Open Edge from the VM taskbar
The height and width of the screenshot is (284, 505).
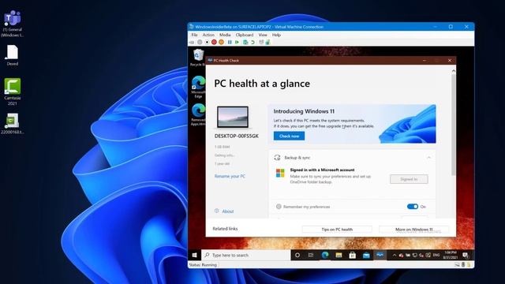click(x=325, y=255)
